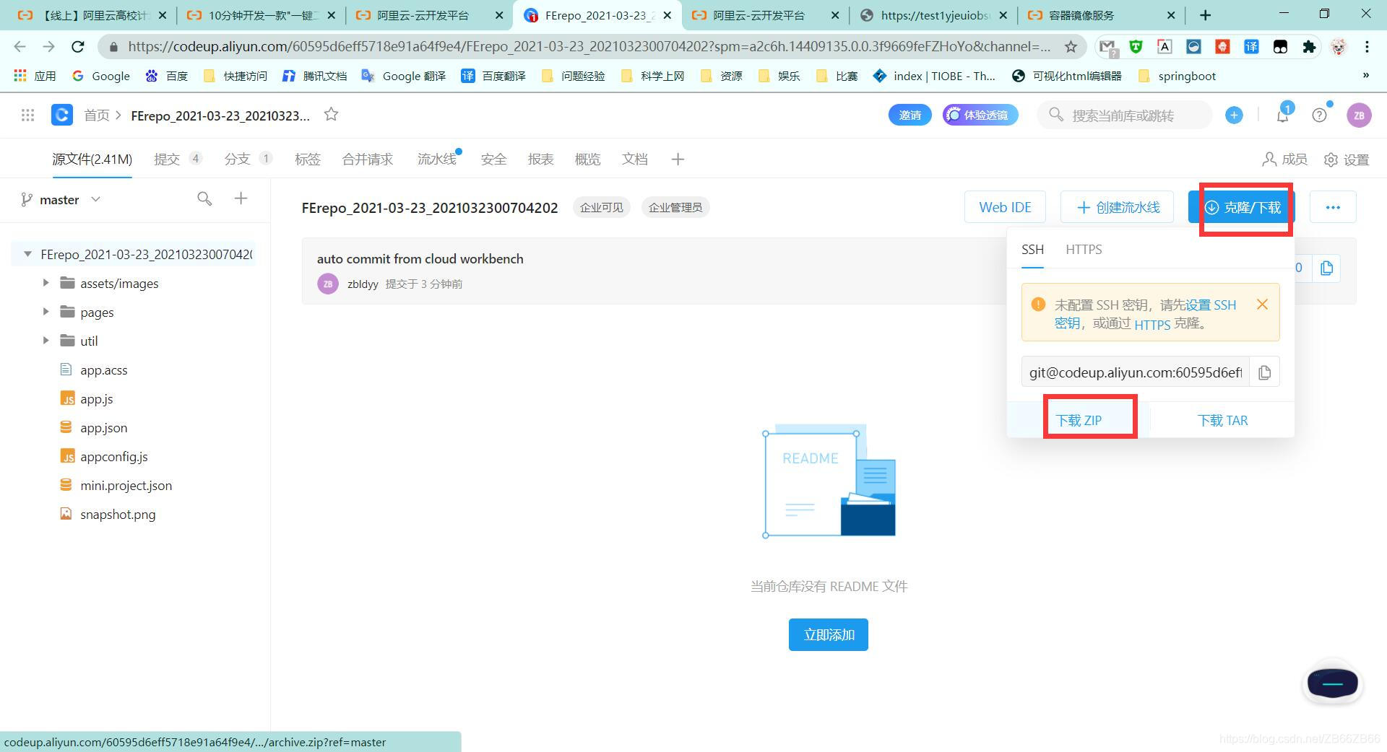This screenshot has width=1387, height=752.
Task: Show more bookmarks chevron
Action: (1365, 75)
